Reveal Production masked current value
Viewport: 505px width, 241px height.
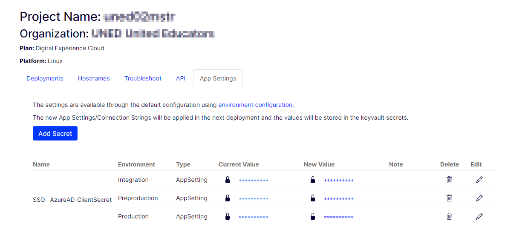(254, 217)
